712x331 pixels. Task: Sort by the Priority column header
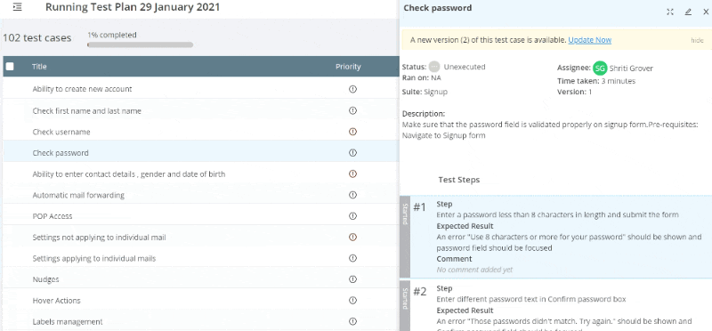[x=348, y=67]
